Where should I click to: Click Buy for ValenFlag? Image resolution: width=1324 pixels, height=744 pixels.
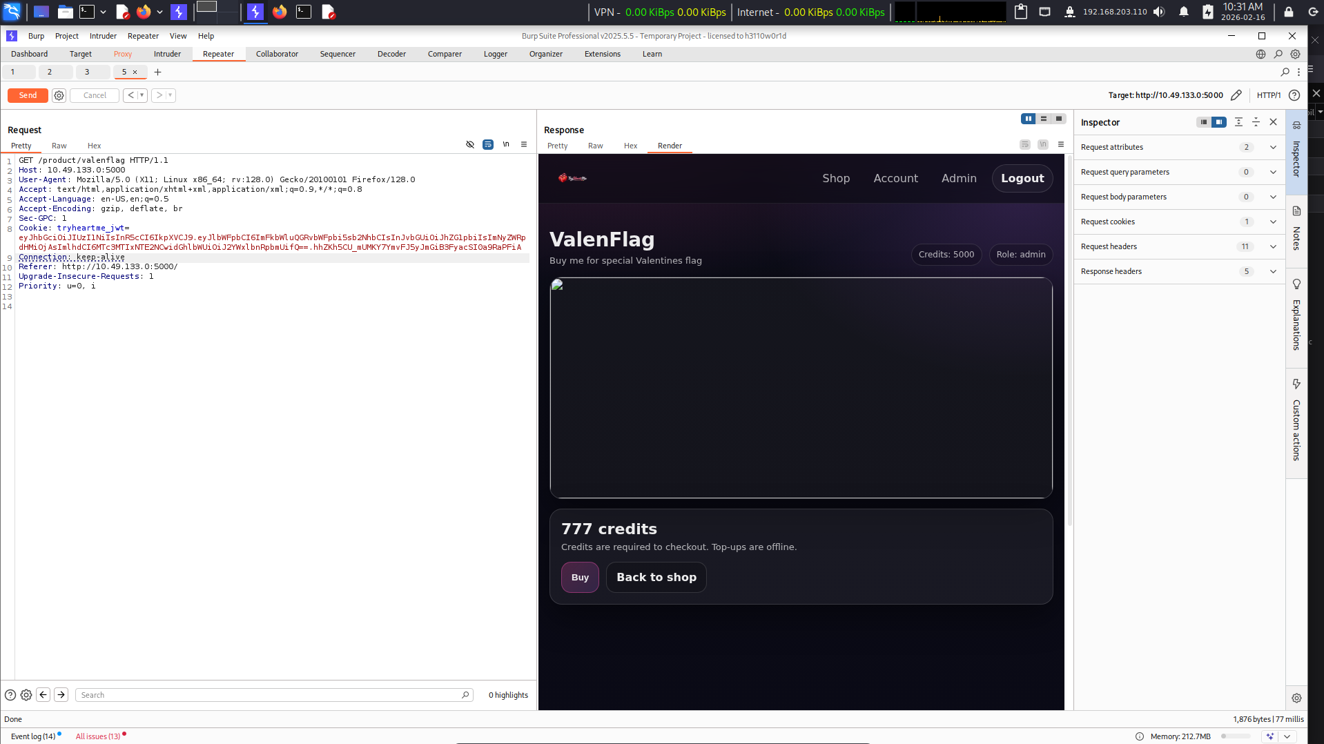tap(580, 577)
